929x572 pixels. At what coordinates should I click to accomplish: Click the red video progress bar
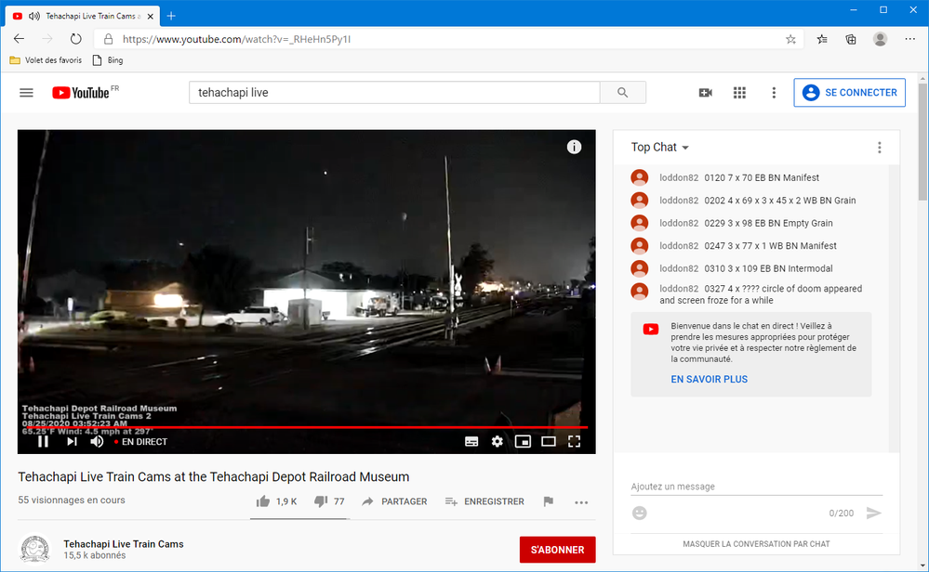[x=302, y=426]
